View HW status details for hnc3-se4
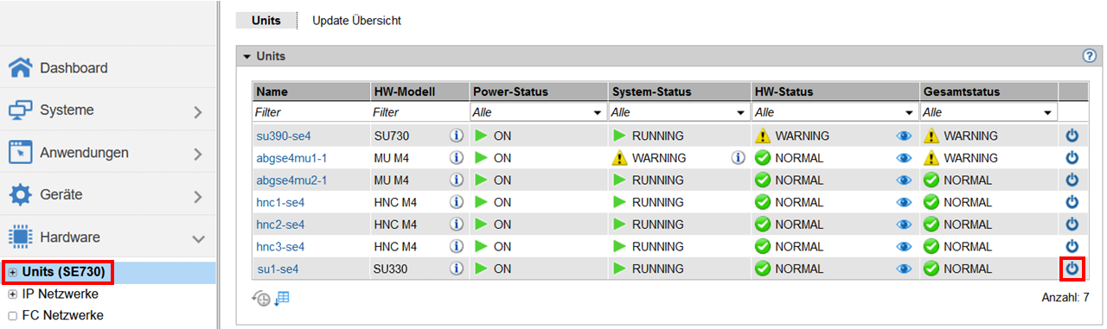The width and height of the screenshot is (1107, 329). 905,246
